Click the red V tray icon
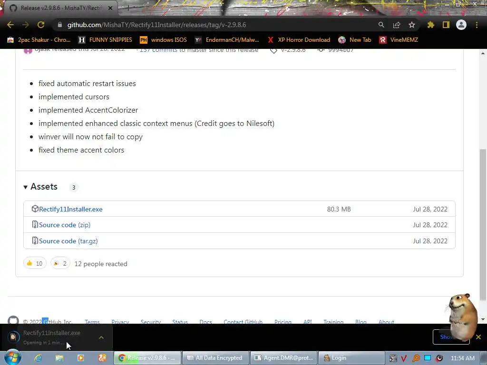The image size is (487, 365). pos(404,358)
